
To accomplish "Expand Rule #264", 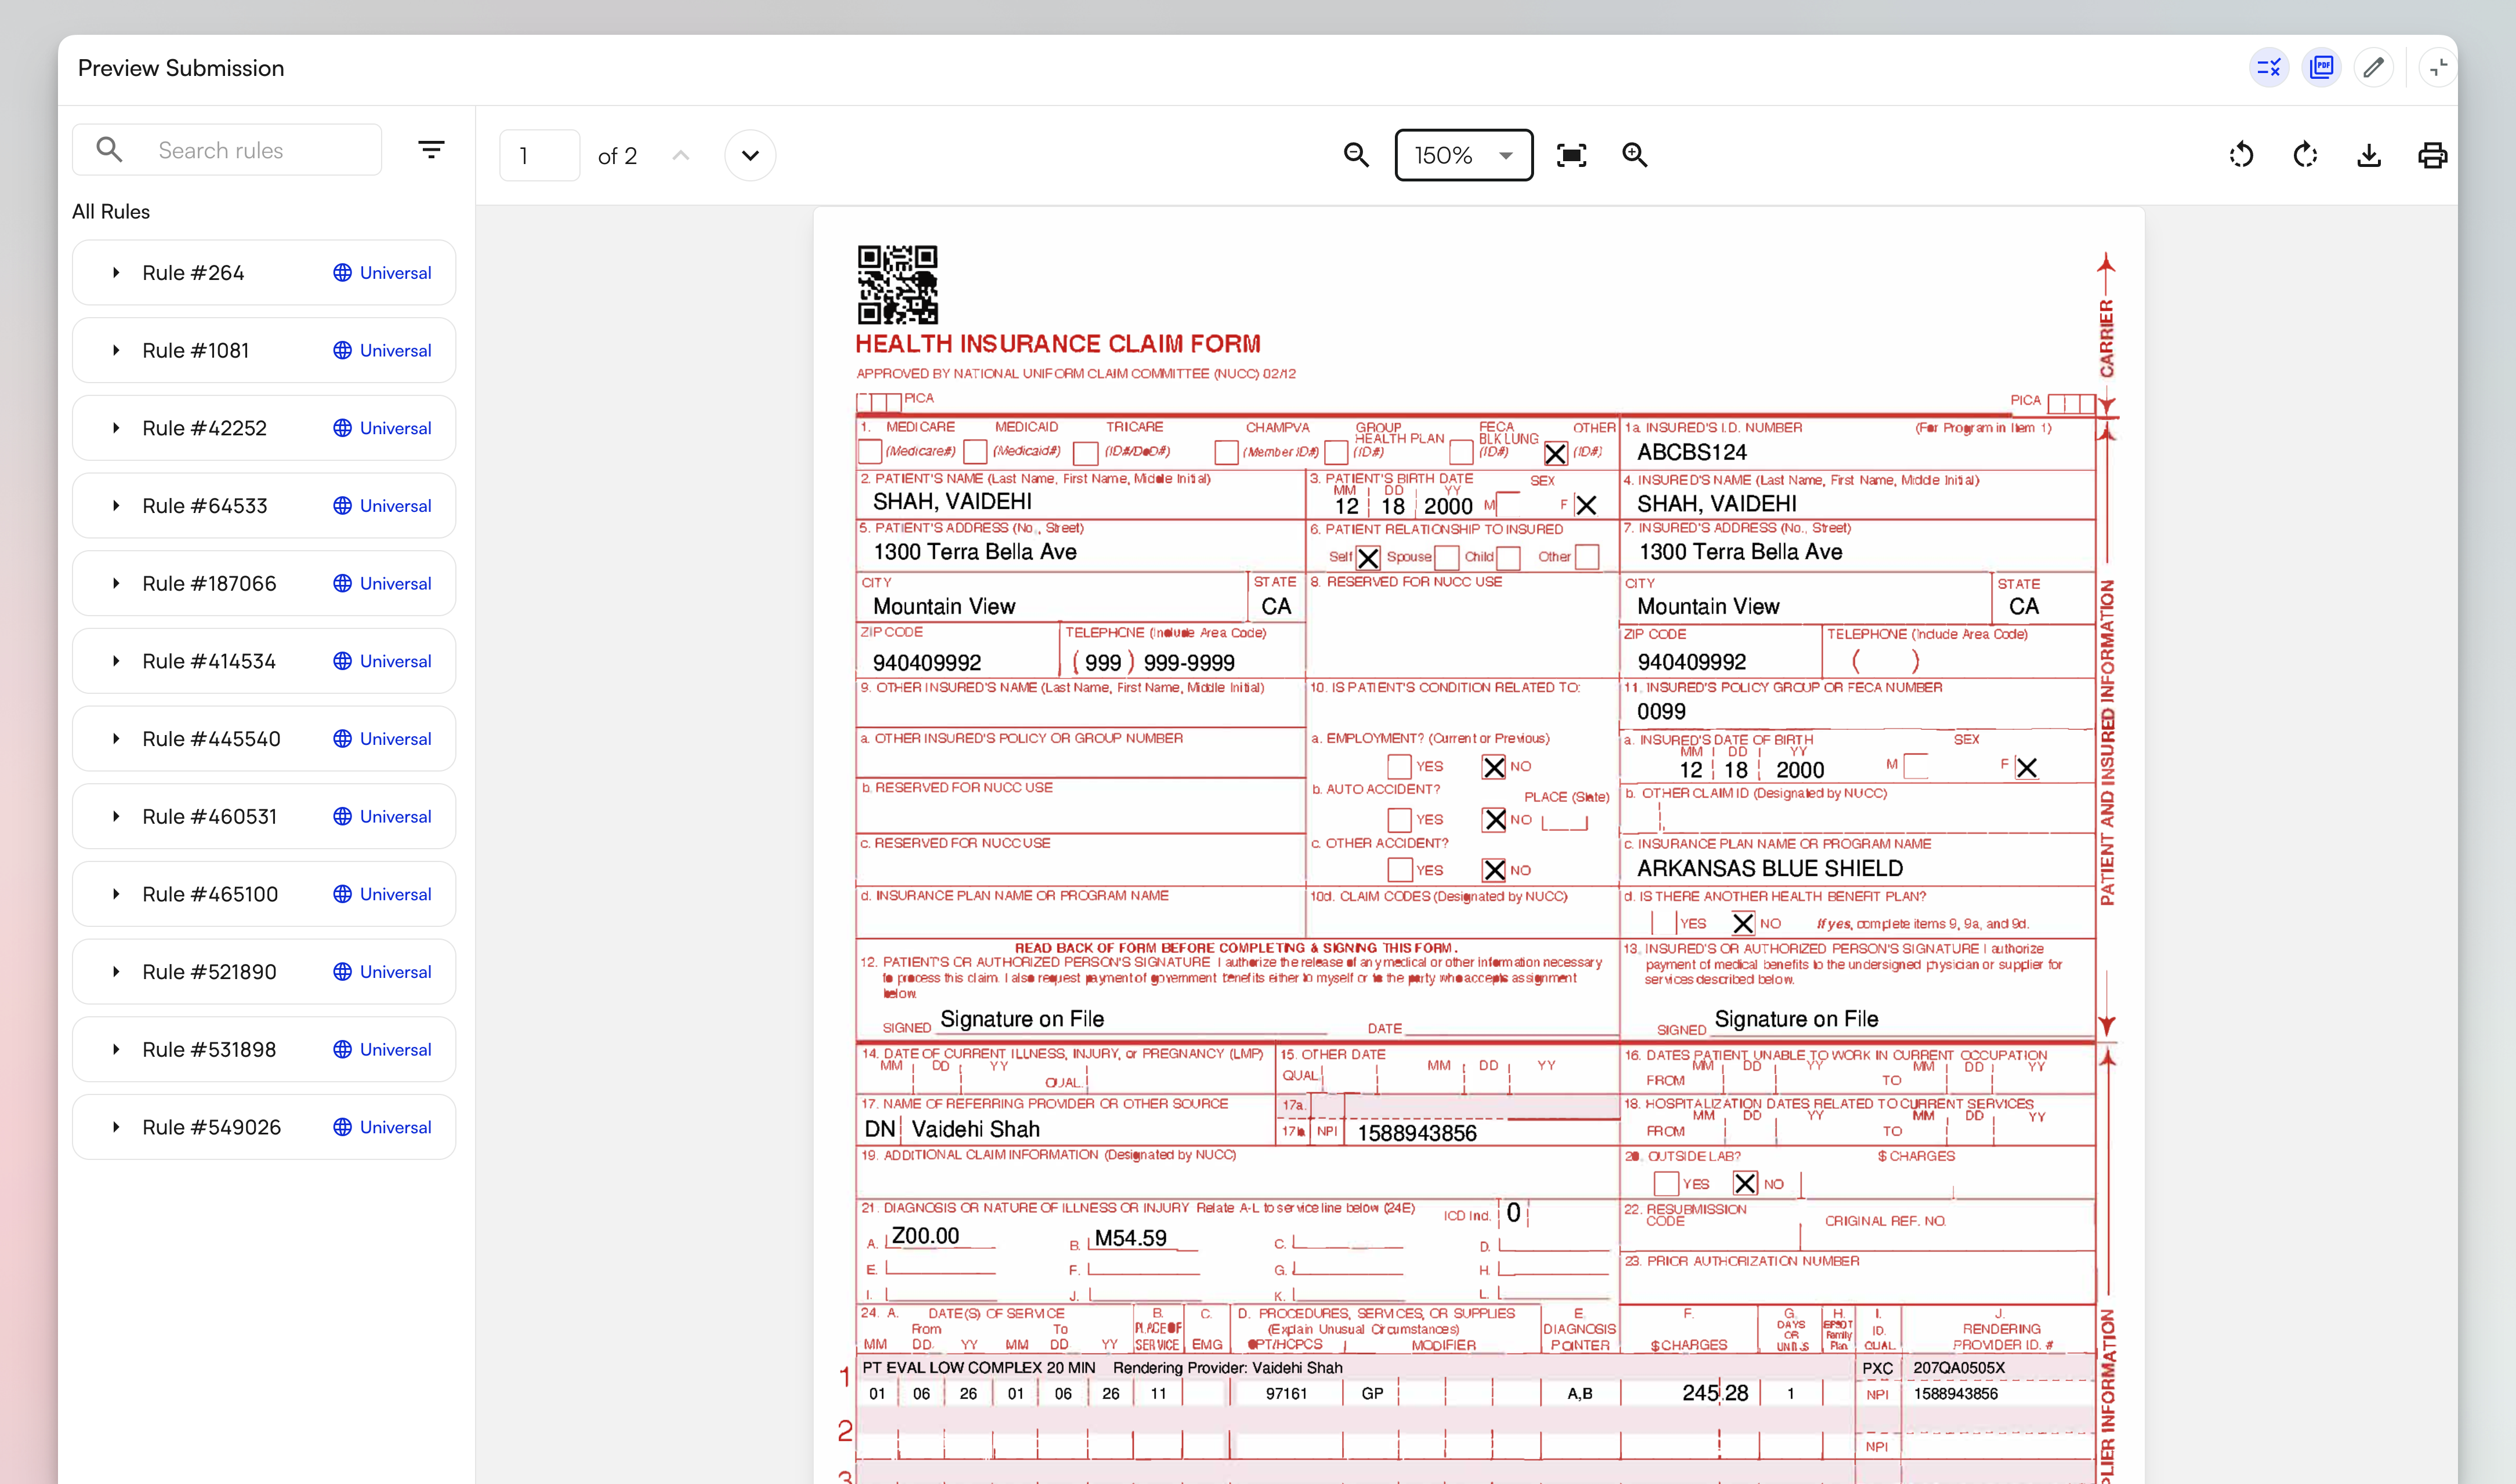I will 116,273.
